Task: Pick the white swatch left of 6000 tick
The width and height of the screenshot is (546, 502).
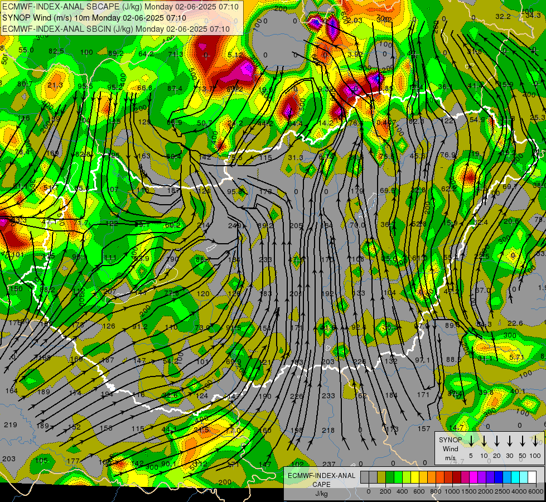Action: click(531, 477)
